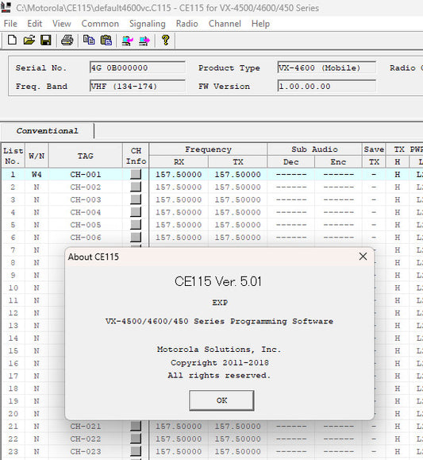Click RX frequency of channel 1
The height and width of the screenshot is (460, 423).
click(179, 175)
